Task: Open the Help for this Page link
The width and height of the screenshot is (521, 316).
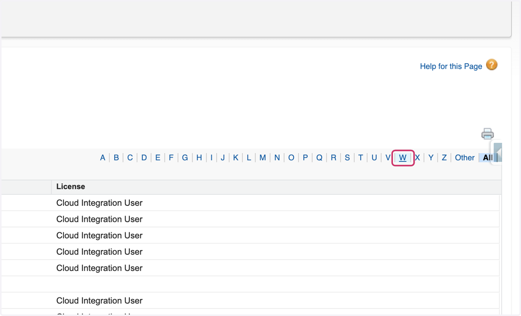Action: [x=451, y=66]
